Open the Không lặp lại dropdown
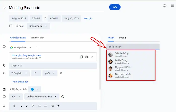The width and height of the screenshot is (176, 112). pos(38,26)
